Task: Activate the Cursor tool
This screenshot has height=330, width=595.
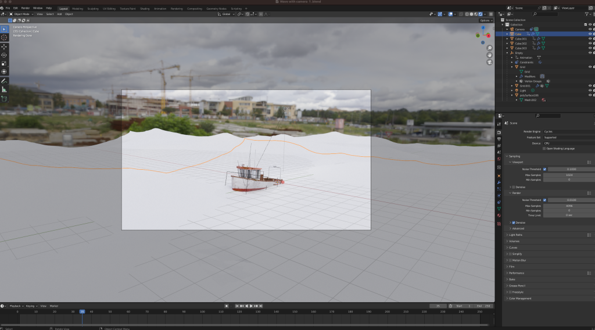Action: [4, 37]
